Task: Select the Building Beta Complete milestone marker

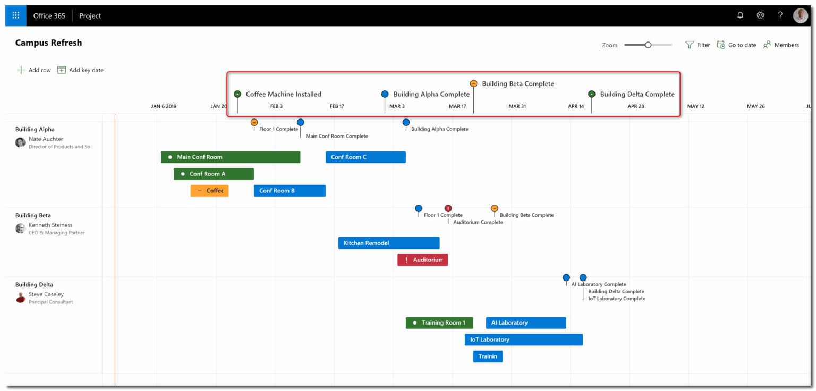Action: coord(473,83)
